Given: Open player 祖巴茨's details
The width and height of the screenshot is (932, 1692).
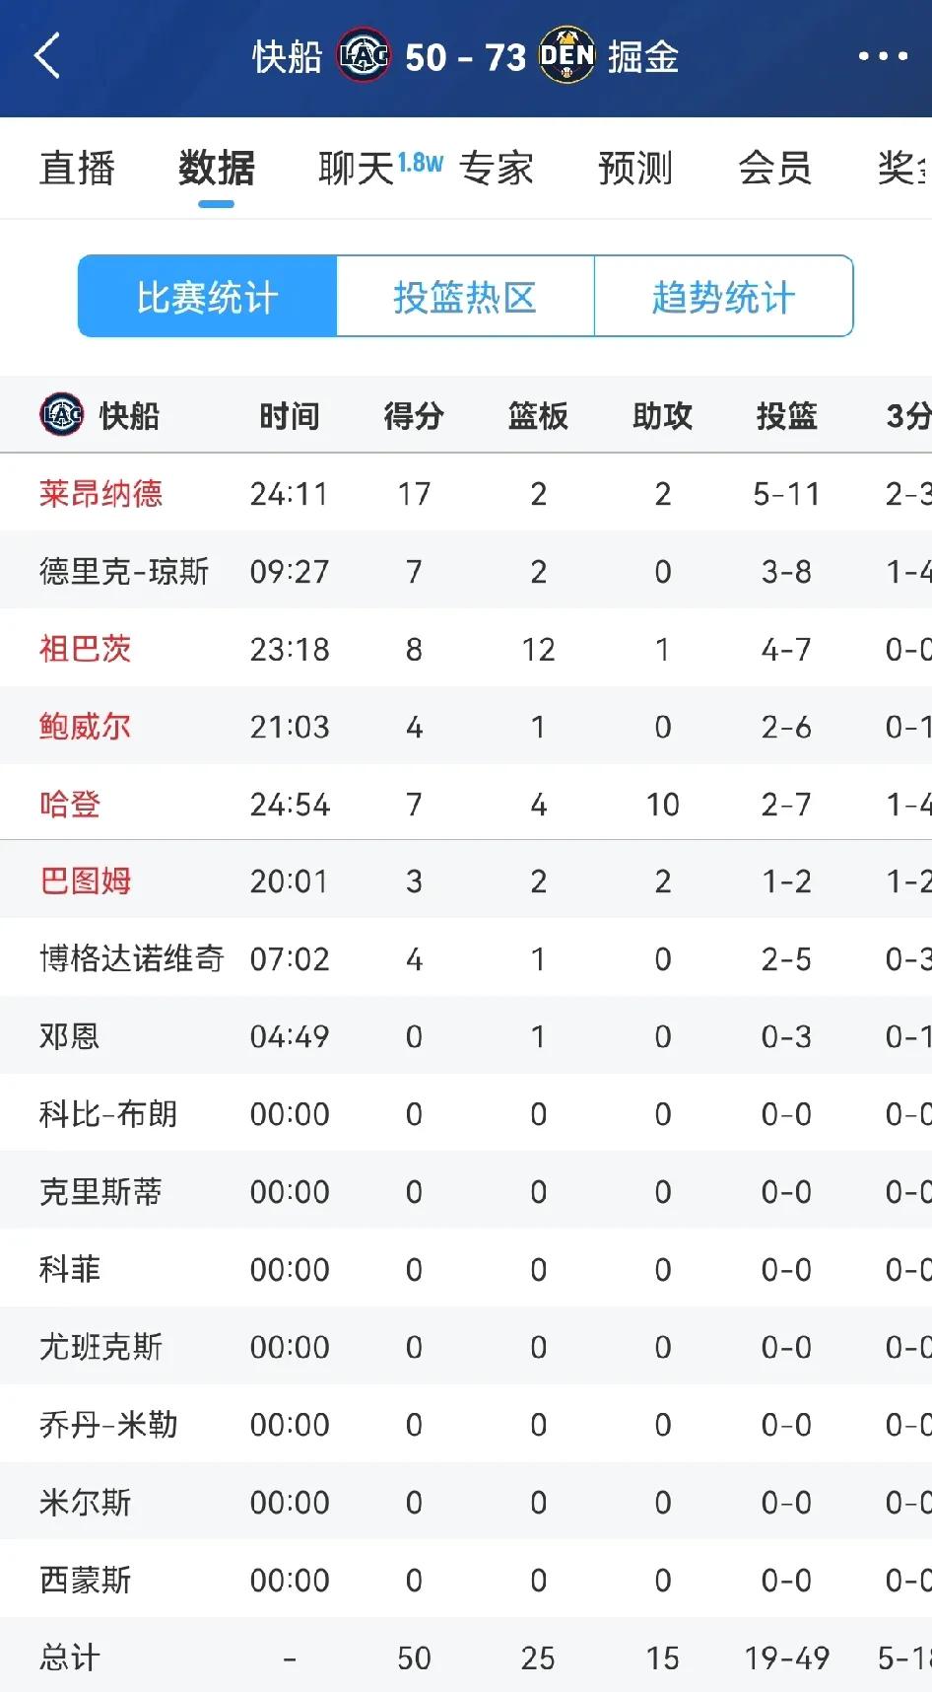Looking at the screenshot, I should coord(85,649).
